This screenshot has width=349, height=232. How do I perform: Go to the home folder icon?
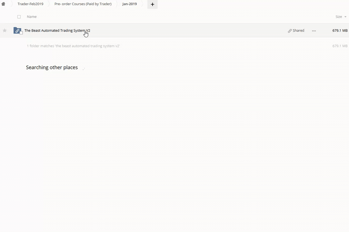click(x=3, y=4)
